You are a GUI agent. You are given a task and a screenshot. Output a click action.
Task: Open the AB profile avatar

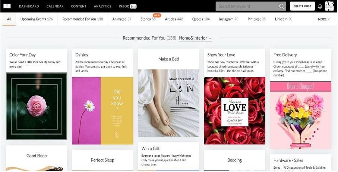click(329, 6)
